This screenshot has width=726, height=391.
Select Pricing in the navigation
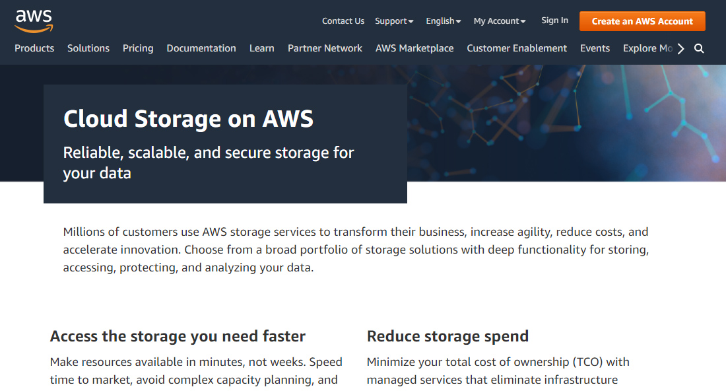coord(138,48)
